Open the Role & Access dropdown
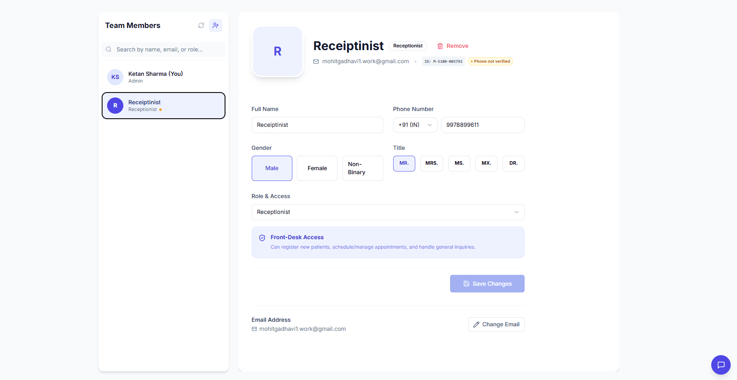The height and width of the screenshot is (380, 737). pos(388,212)
